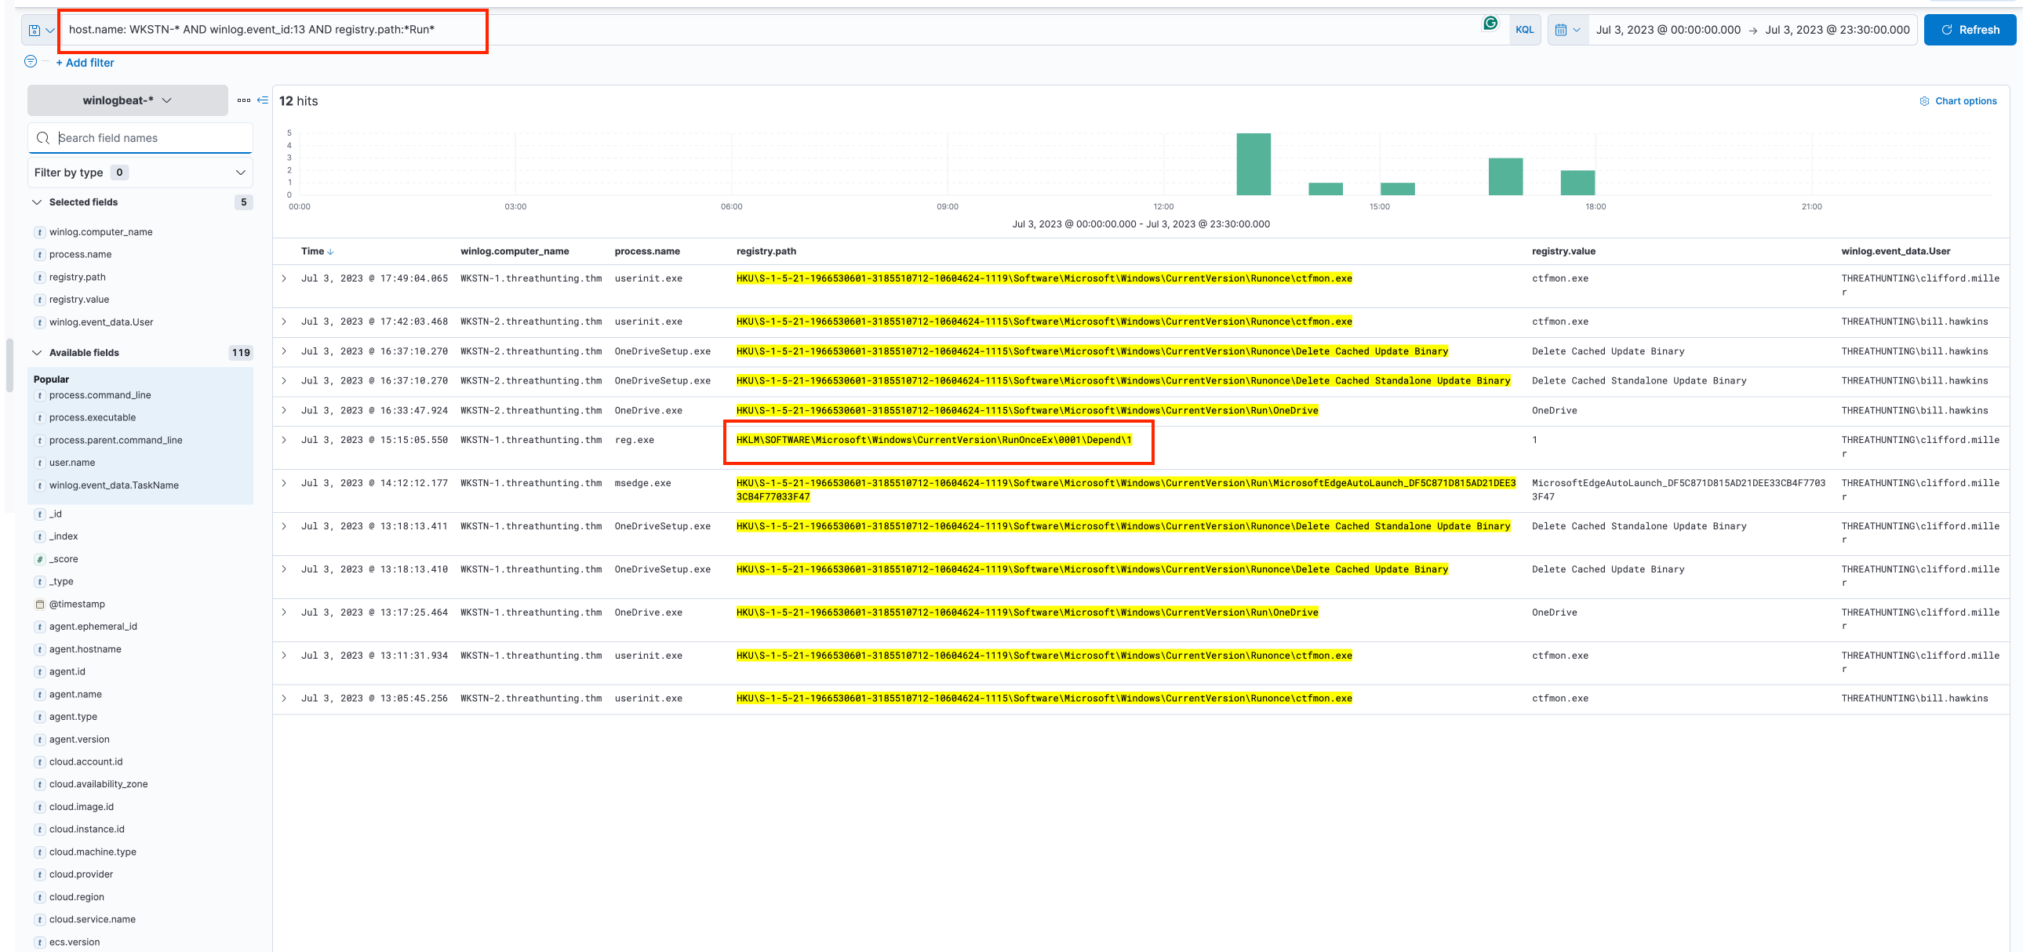
Task: Expand the 13:05:45.256 log row
Action: (x=284, y=699)
